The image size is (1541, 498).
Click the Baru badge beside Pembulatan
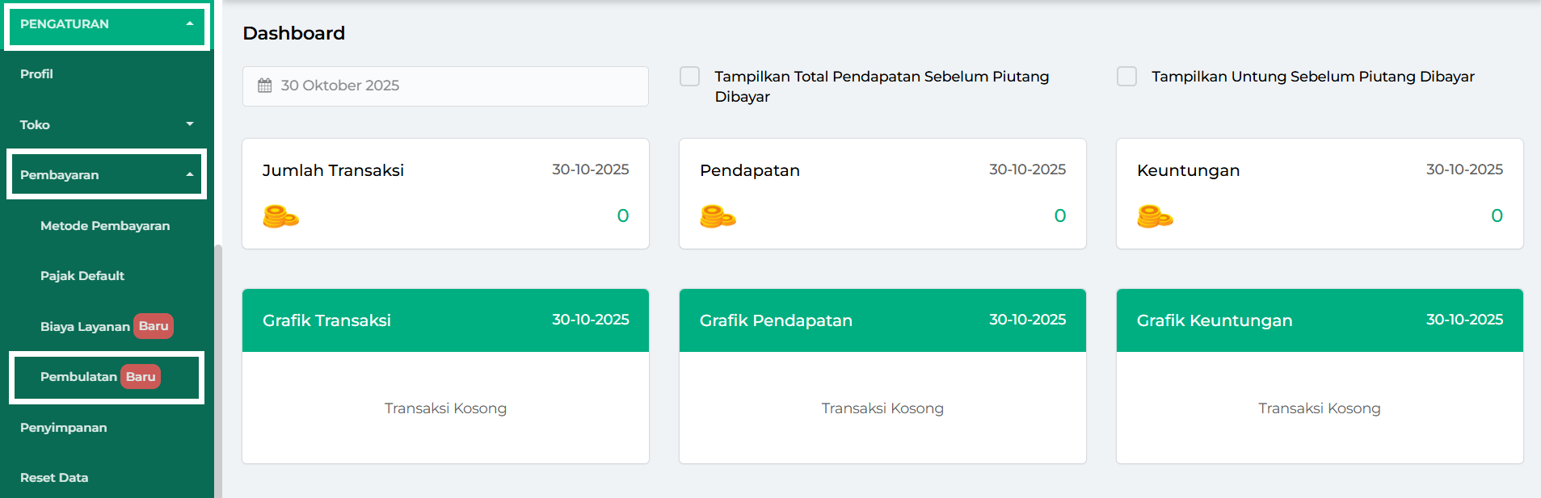(x=141, y=377)
